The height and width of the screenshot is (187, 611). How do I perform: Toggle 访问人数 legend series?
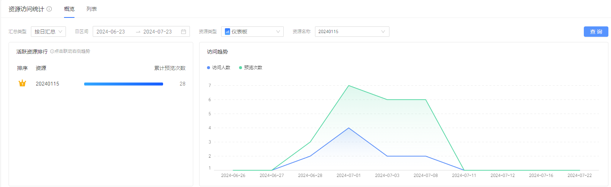pyautogui.click(x=219, y=68)
